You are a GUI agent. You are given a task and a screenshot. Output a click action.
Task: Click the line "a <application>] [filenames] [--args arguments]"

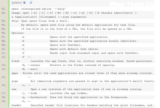pyautogui.click(x=49, y=17)
